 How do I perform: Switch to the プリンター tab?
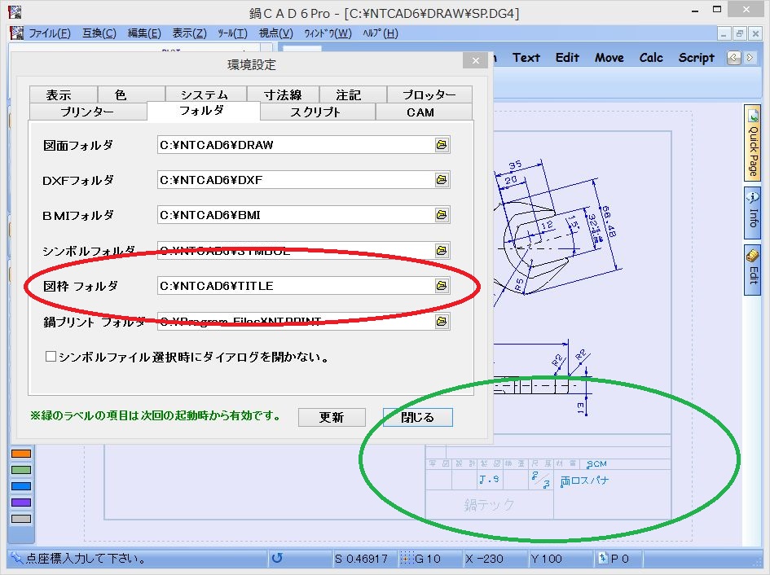(x=88, y=112)
